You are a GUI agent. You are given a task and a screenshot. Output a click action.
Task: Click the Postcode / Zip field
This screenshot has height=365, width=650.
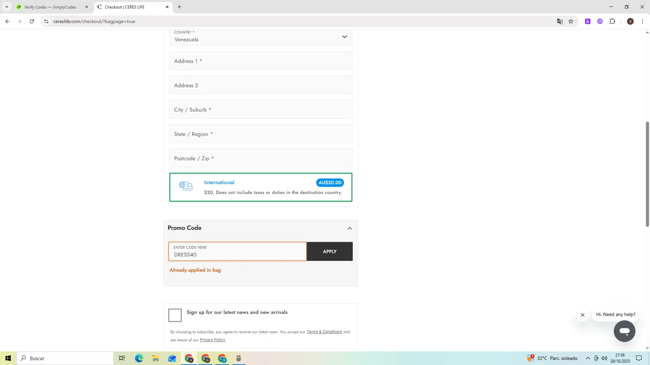tap(261, 158)
